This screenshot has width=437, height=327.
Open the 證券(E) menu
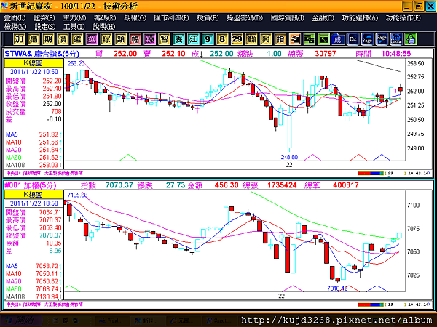pos(44,17)
